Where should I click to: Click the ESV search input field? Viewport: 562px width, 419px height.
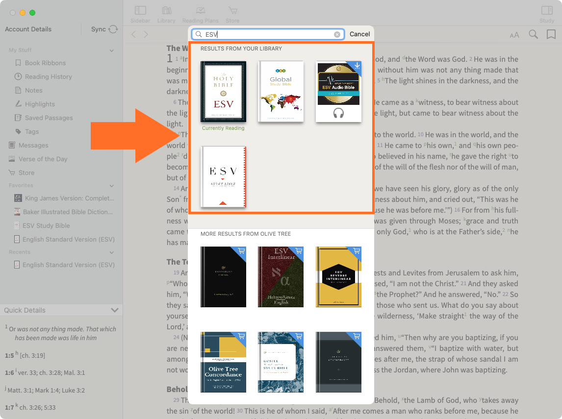[x=268, y=34]
